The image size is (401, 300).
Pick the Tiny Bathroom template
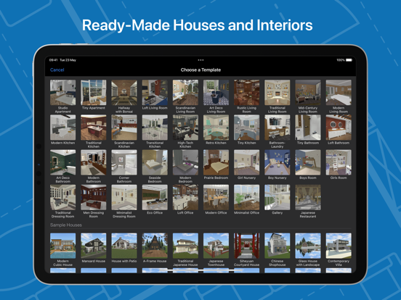pos(308,128)
